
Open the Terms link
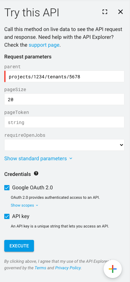tap(40, 268)
